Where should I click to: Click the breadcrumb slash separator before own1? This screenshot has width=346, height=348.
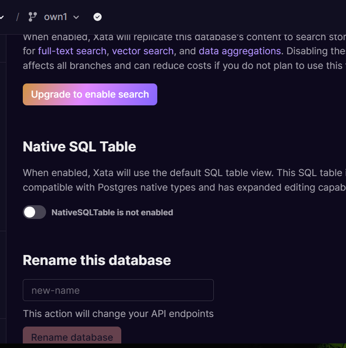click(17, 17)
